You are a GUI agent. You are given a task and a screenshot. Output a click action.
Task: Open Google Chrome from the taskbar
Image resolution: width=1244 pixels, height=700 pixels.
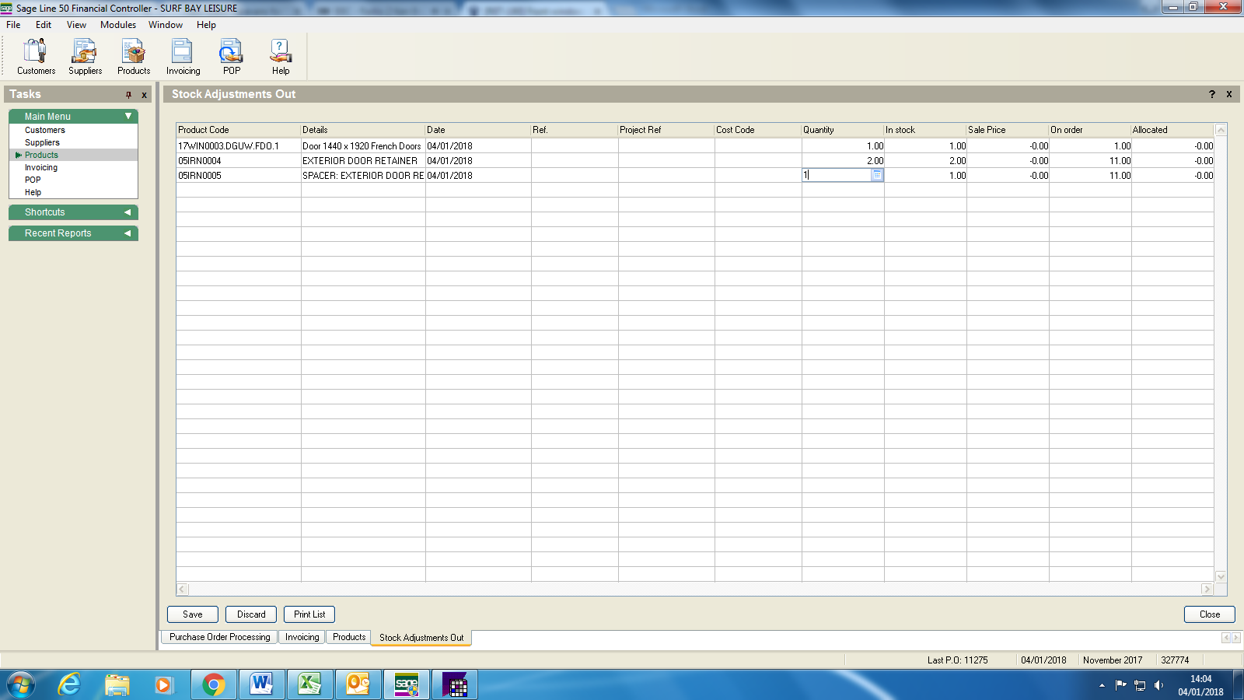(x=213, y=684)
